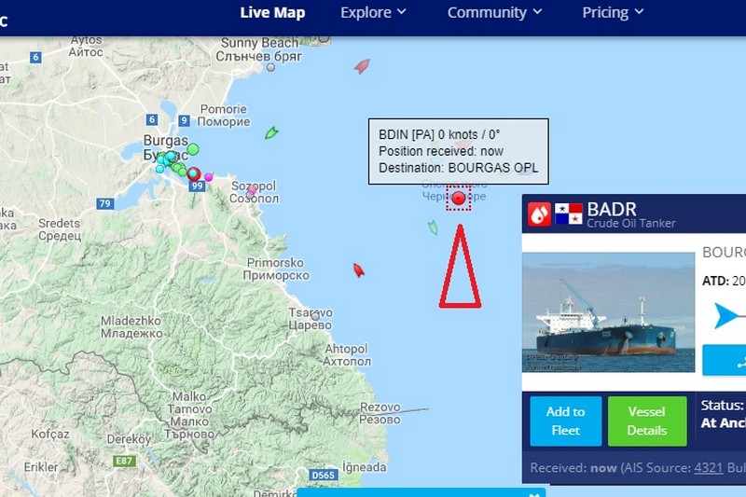Select the gray marker dot below Sunny Beach
Screen dimensions: 746x497
(x=270, y=67)
